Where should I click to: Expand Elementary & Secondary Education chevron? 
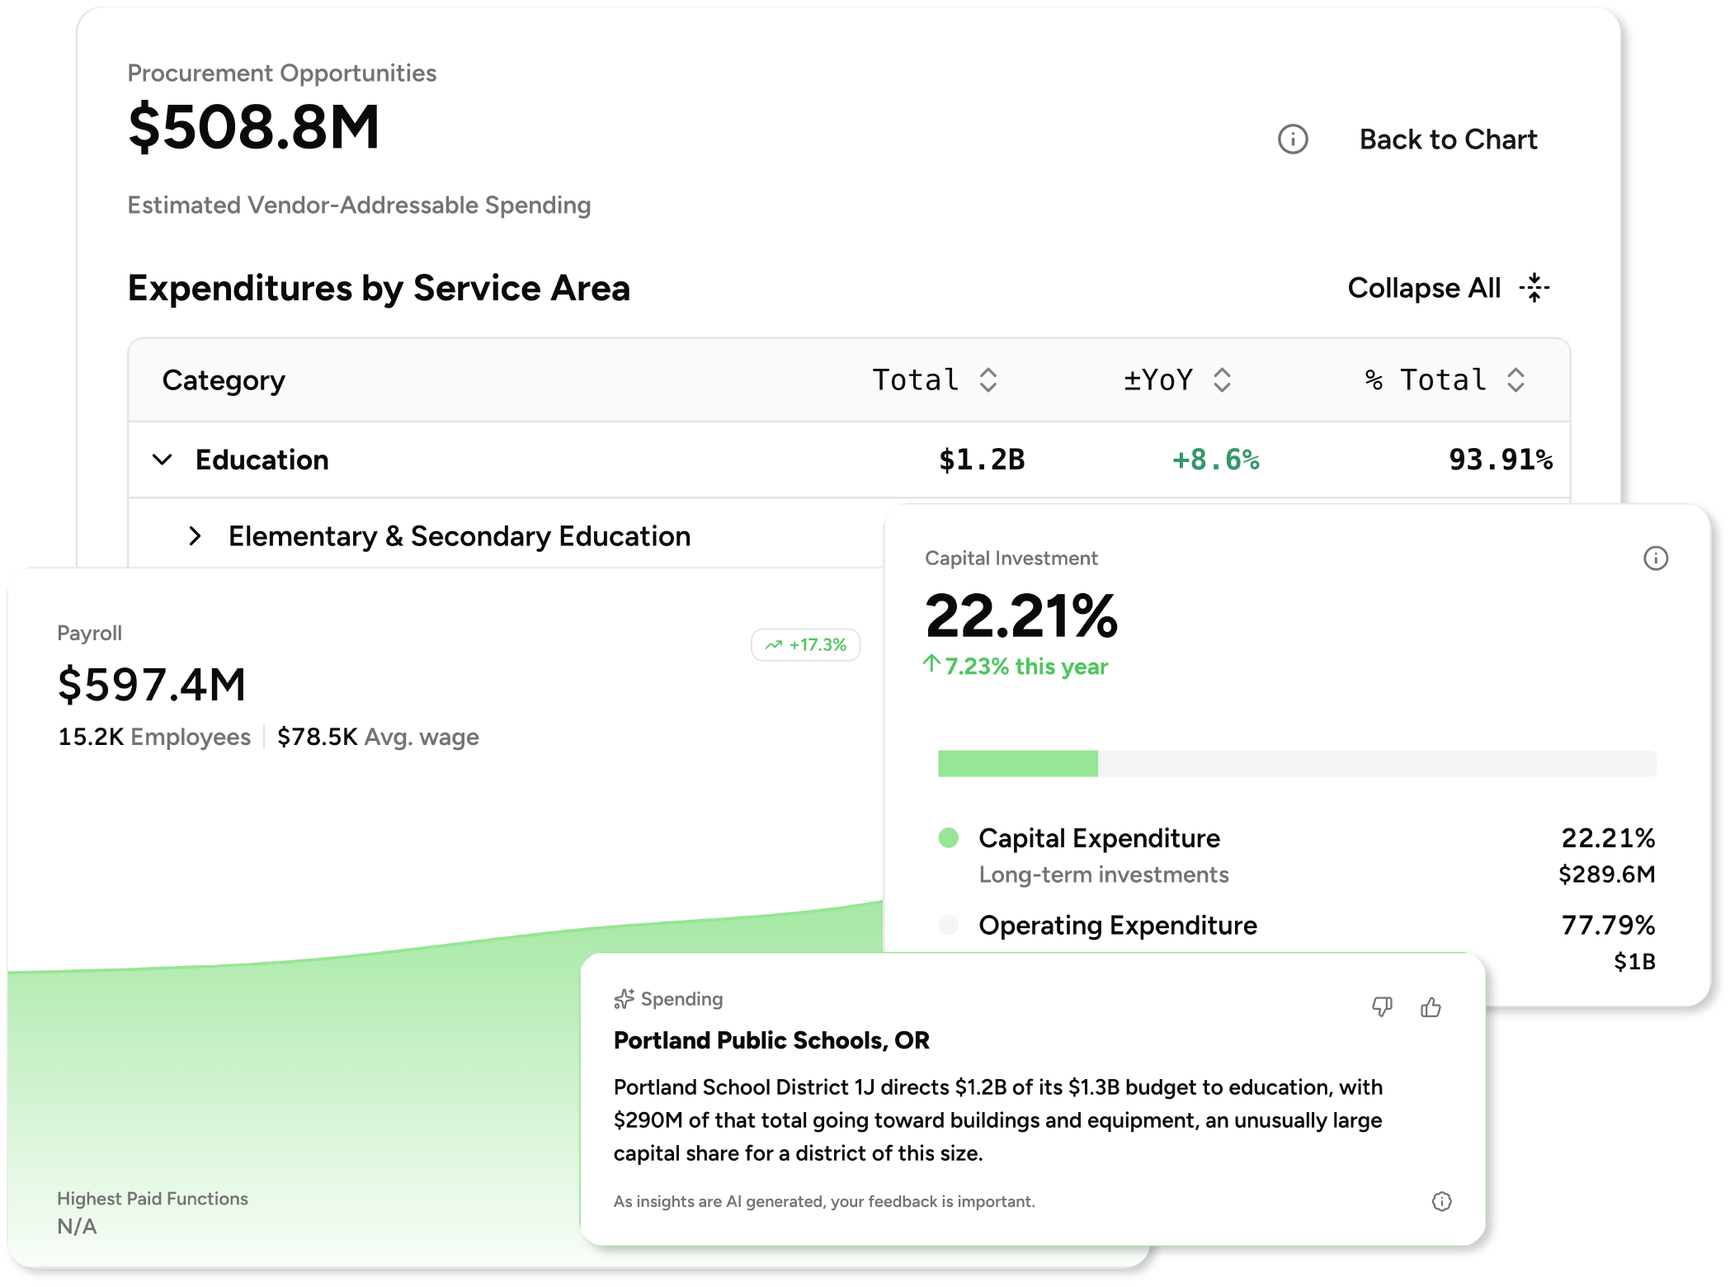[x=195, y=536]
